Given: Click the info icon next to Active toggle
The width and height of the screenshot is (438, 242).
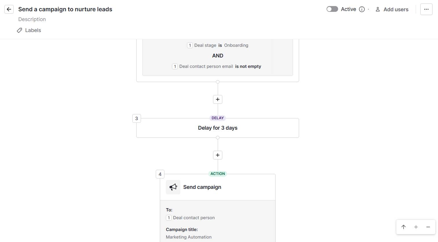Looking at the screenshot, I should (362, 9).
